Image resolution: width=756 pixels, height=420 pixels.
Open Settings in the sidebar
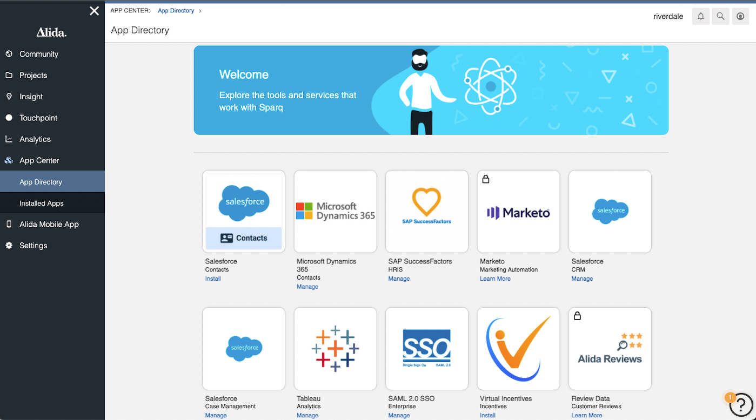(x=34, y=246)
